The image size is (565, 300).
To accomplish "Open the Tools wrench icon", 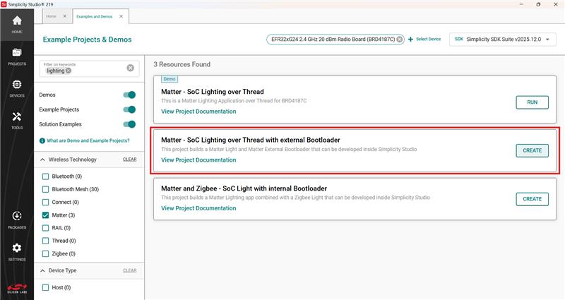I will (16, 120).
